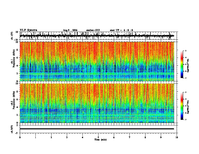Click the ch.3 flat black signal line
The width and height of the screenshot is (199, 154).
(x=97, y=129)
